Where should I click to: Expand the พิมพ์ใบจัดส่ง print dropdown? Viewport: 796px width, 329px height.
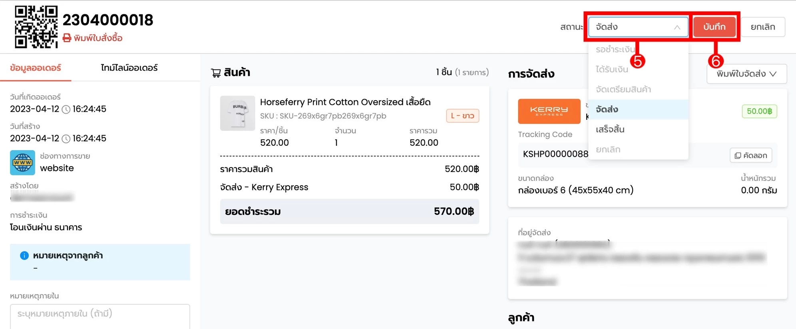(746, 74)
